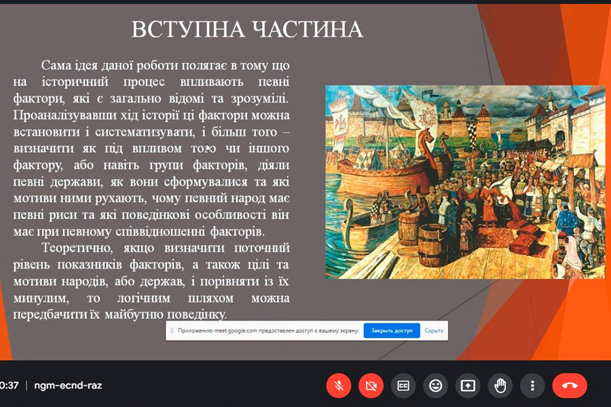611x407 pixels.
Task: Unmute the microphone in the call bar
Action: coord(339,385)
